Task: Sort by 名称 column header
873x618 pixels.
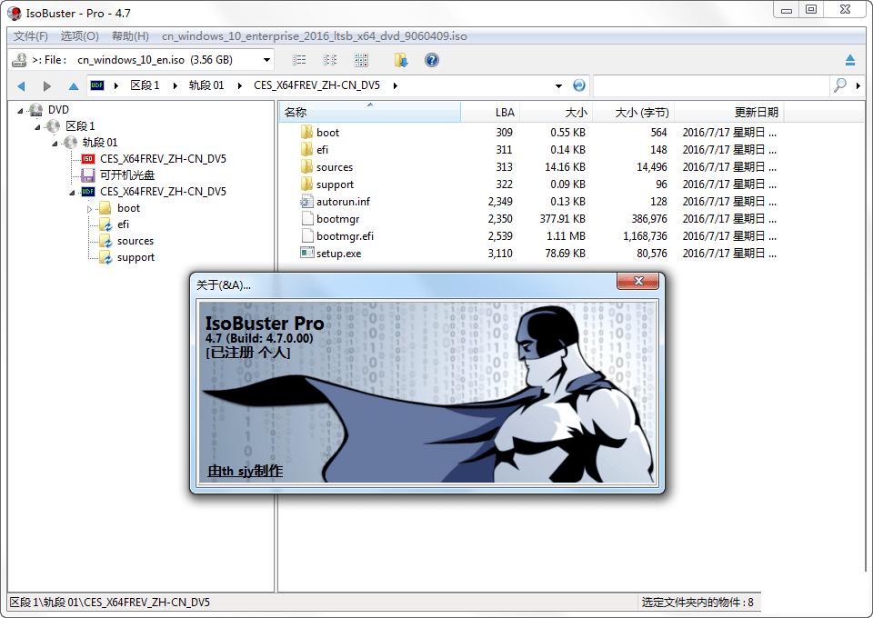Action: 370,113
